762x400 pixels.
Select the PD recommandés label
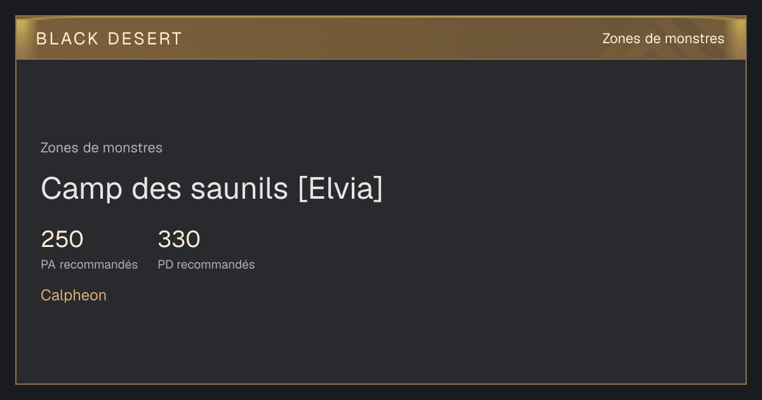[206, 265]
